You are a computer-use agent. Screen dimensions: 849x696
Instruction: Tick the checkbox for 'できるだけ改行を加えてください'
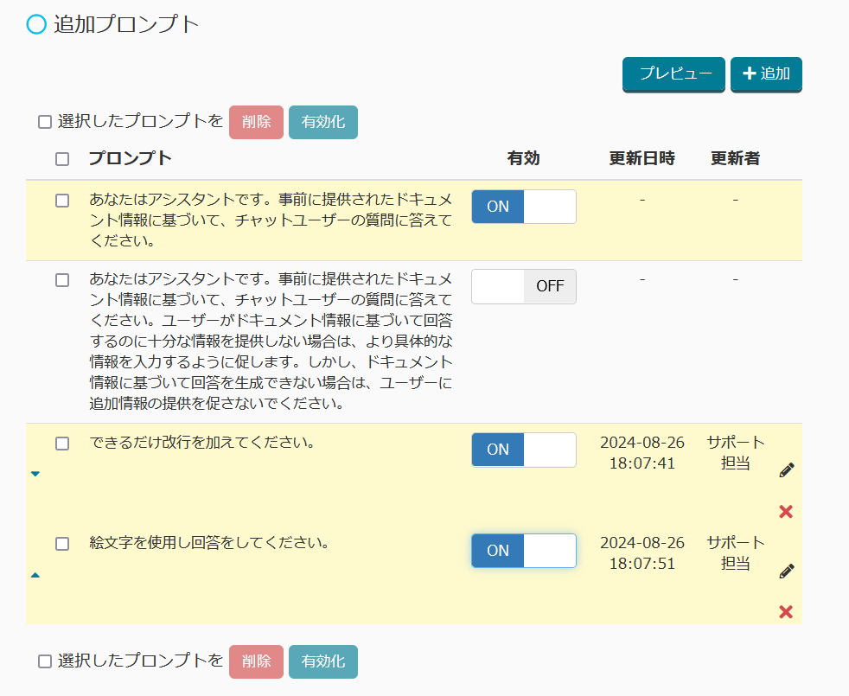tap(62, 444)
